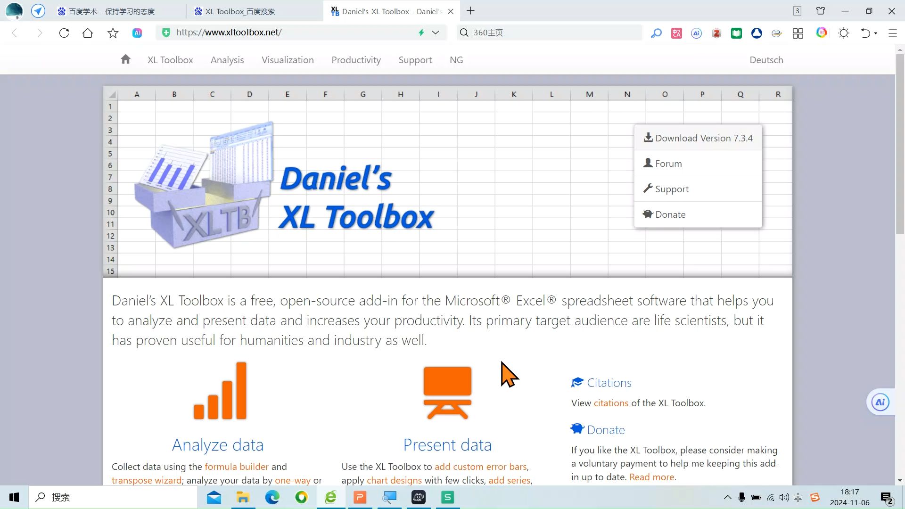
Task: Follow the orange citations link
Action: coord(611,403)
